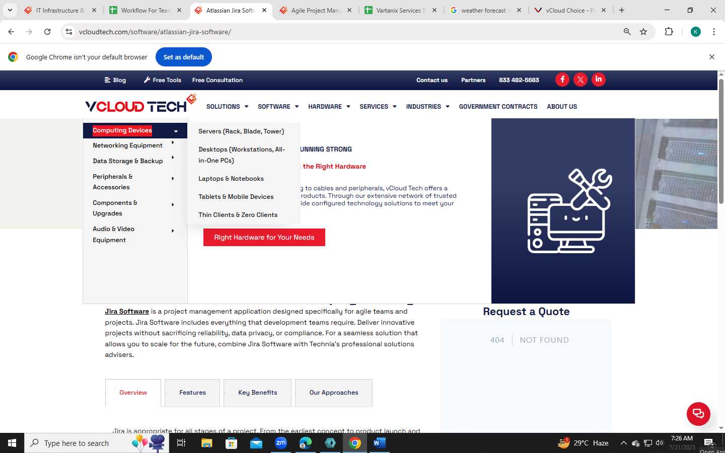
Task: Follow the Jira Software hyperlink
Action: point(127,312)
